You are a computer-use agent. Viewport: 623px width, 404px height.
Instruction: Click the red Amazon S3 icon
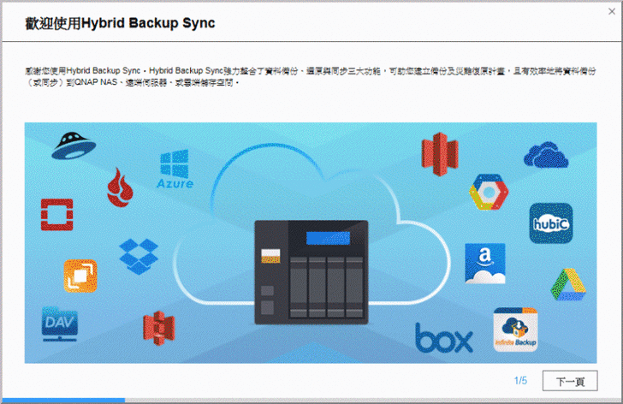(158, 328)
